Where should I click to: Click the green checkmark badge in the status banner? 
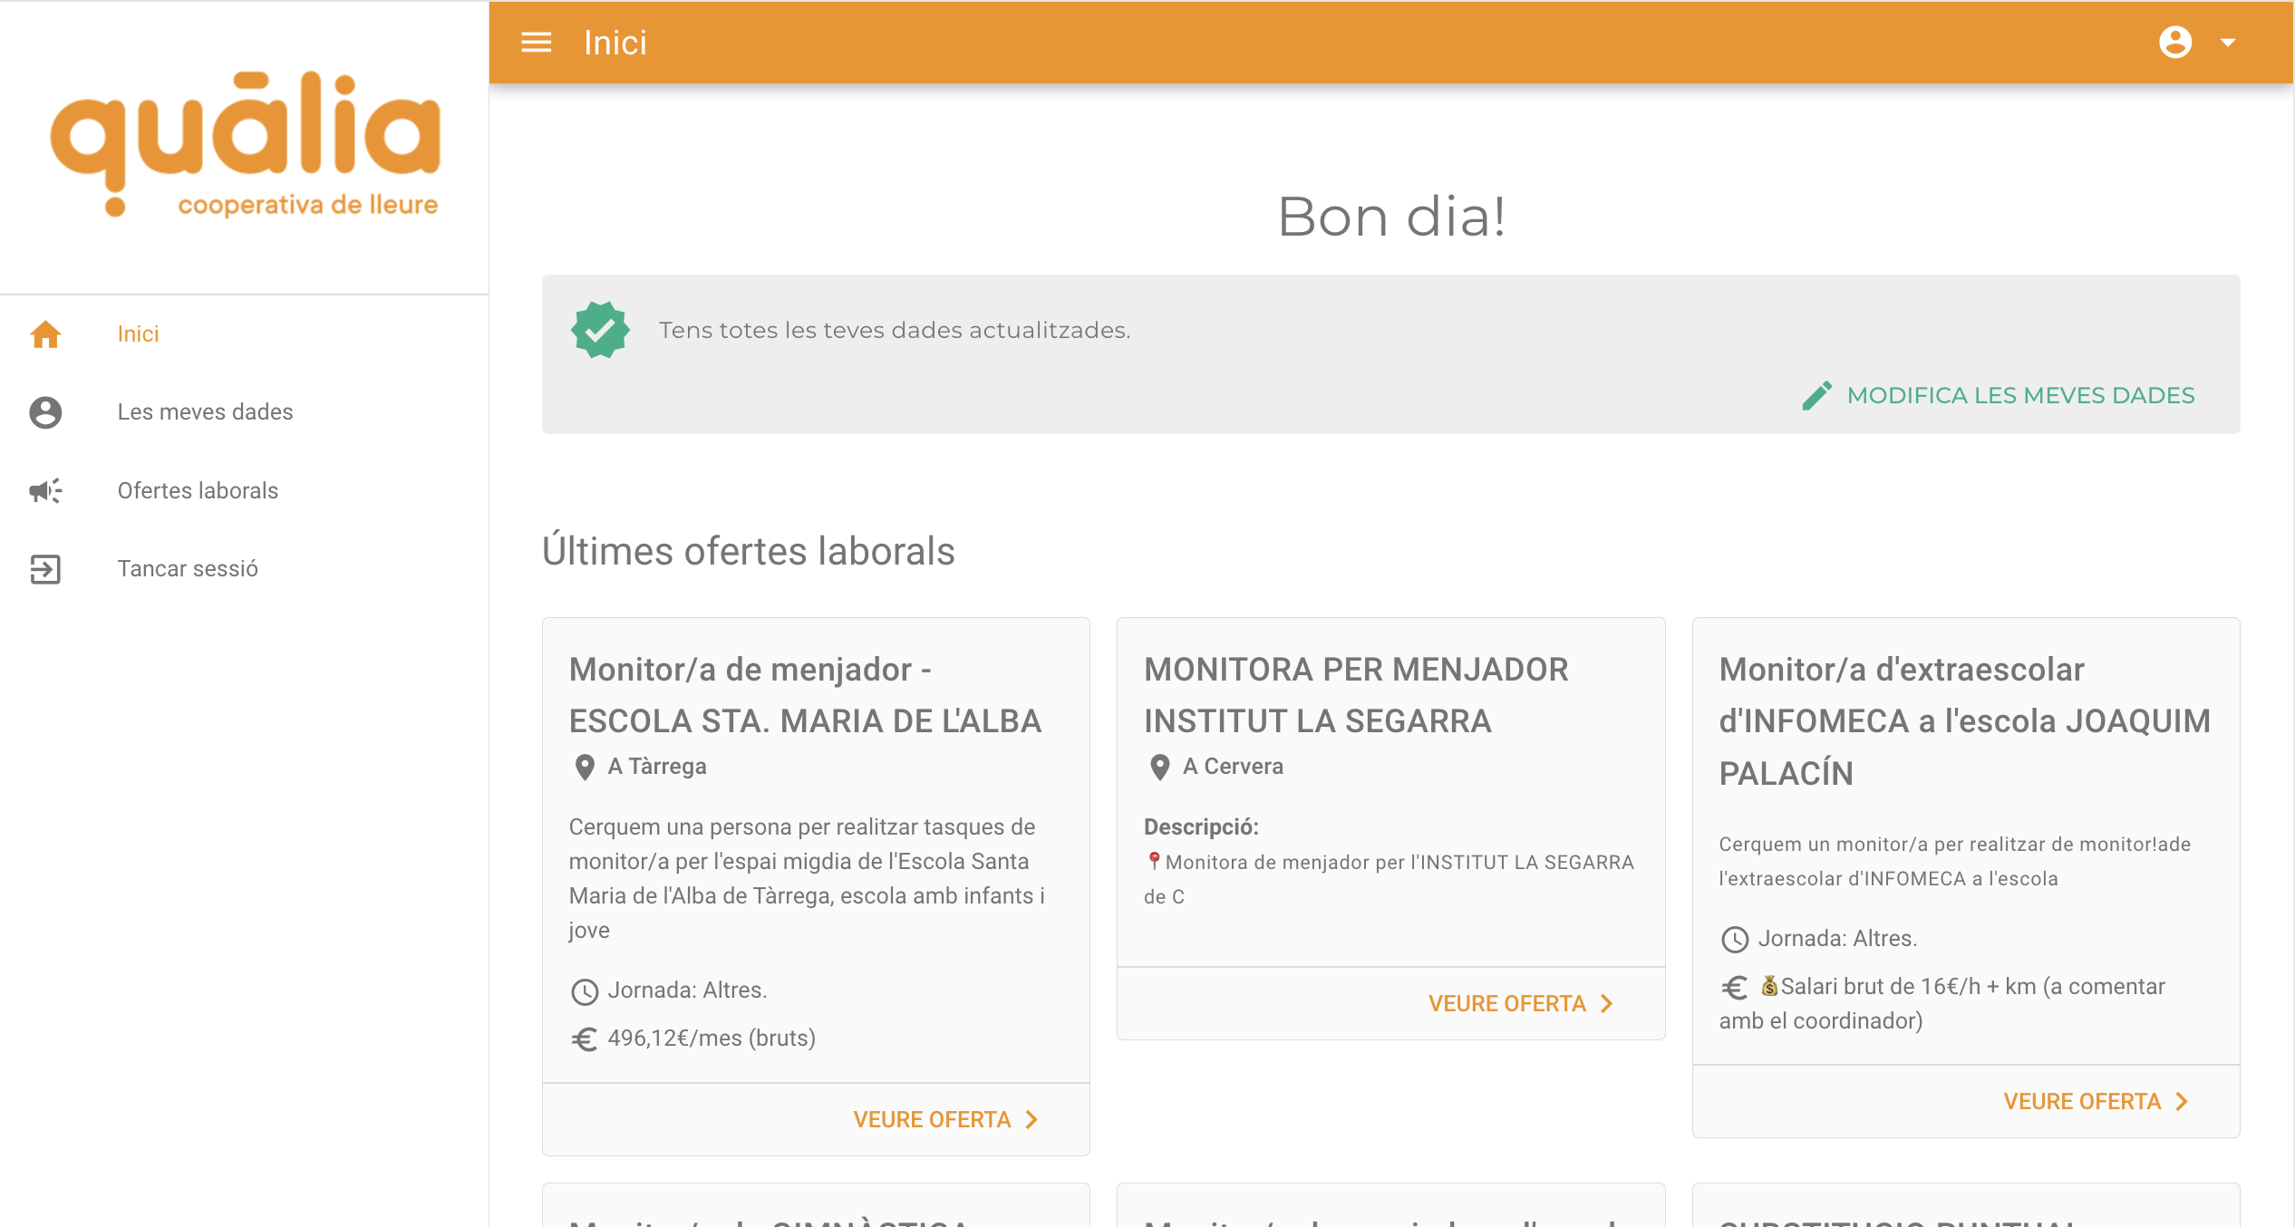pyautogui.click(x=600, y=329)
